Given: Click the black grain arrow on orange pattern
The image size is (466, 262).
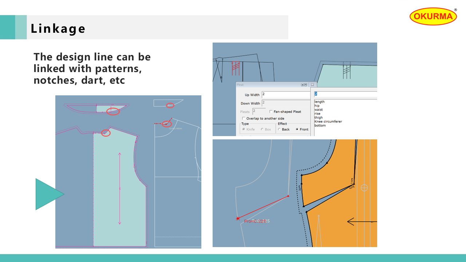Looking at the screenshot, I should (x=360, y=221).
